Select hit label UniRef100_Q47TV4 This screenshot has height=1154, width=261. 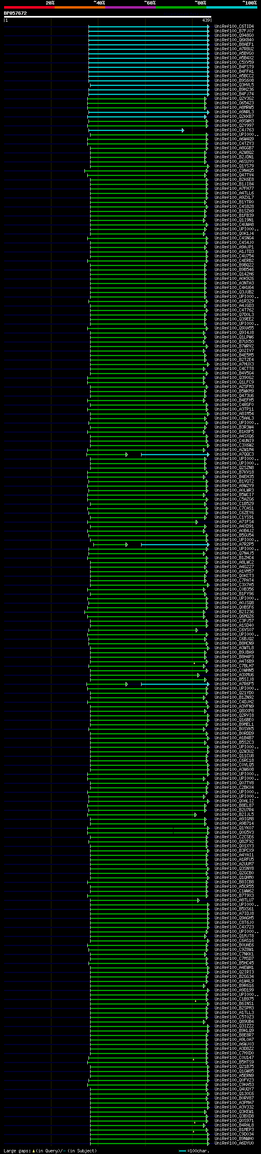(x=234, y=175)
